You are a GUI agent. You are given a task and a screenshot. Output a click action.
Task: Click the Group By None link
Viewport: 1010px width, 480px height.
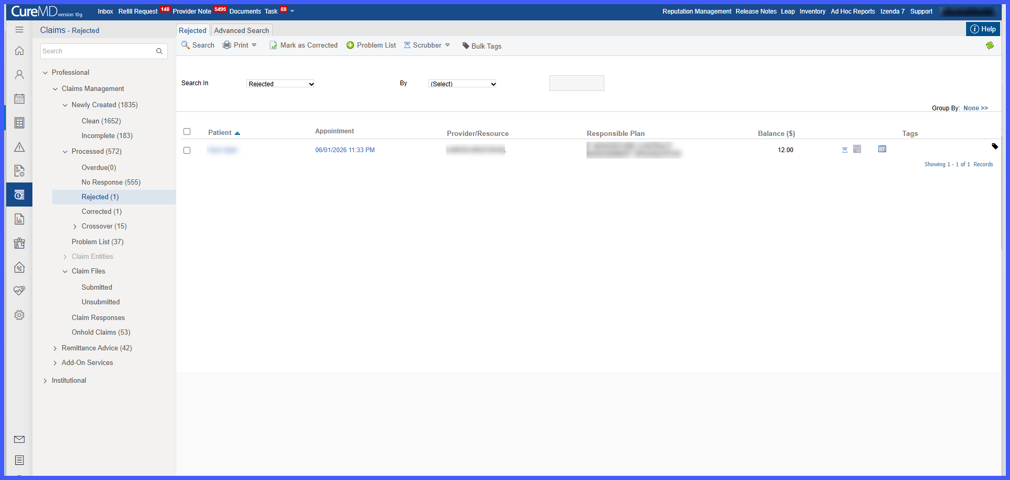[975, 108]
